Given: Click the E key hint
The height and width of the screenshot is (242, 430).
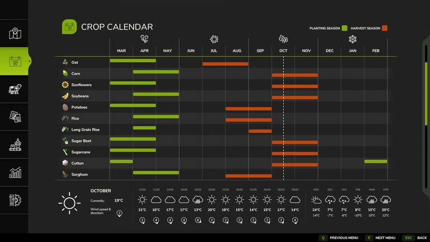Looking at the screenshot, I should [369, 238].
